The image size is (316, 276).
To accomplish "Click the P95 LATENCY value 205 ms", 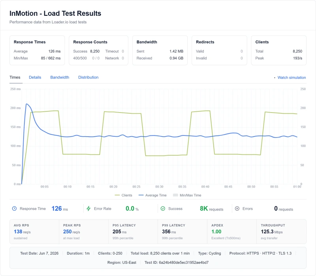I will click(x=120, y=232).
